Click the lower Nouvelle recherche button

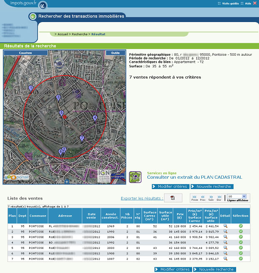(214, 270)
